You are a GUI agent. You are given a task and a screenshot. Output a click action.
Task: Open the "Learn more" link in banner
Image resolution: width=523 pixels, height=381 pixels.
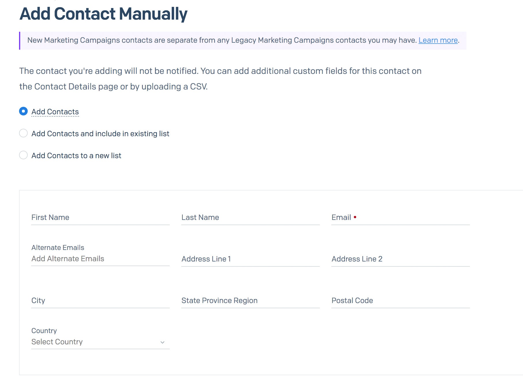click(438, 40)
